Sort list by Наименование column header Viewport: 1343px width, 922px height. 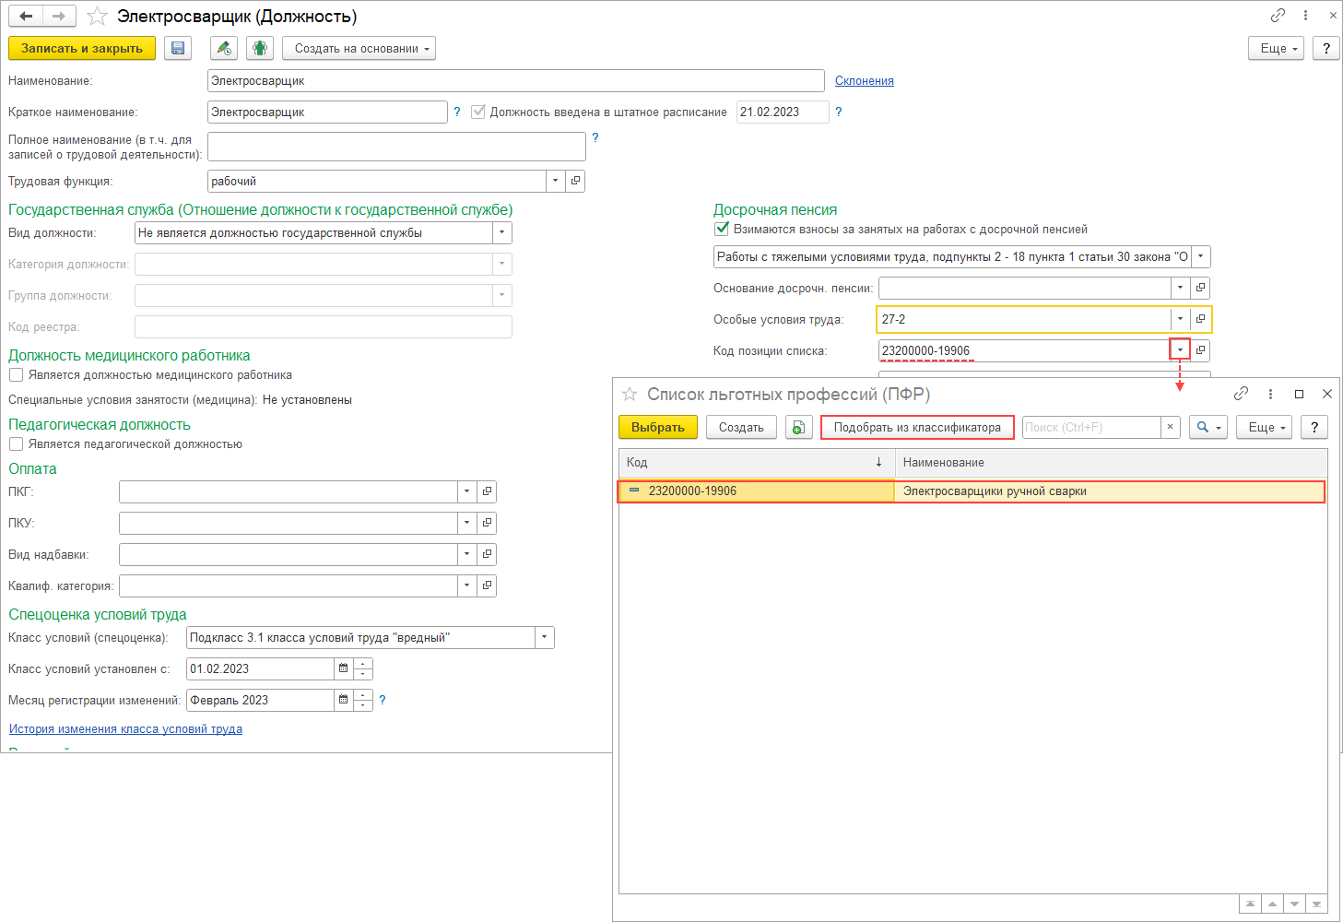(x=1111, y=462)
